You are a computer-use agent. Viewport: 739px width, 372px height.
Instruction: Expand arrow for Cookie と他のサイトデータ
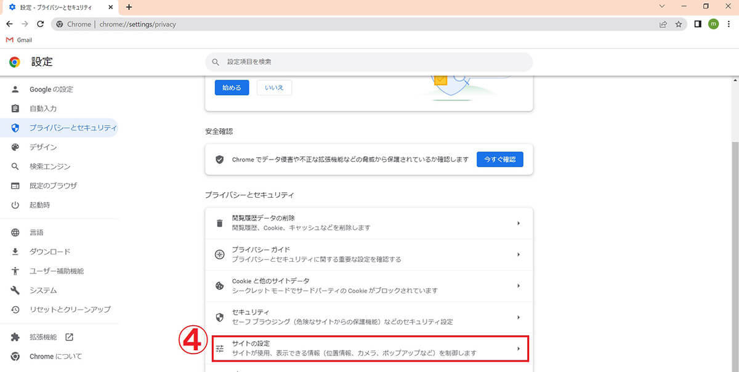pos(519,286)
